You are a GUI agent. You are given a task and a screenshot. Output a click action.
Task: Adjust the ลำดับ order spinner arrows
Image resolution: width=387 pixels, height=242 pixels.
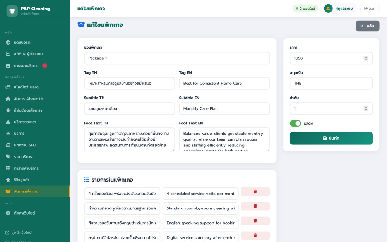(366, 109)
